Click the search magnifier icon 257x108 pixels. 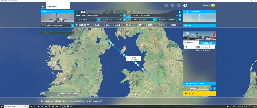coord(72,33)
